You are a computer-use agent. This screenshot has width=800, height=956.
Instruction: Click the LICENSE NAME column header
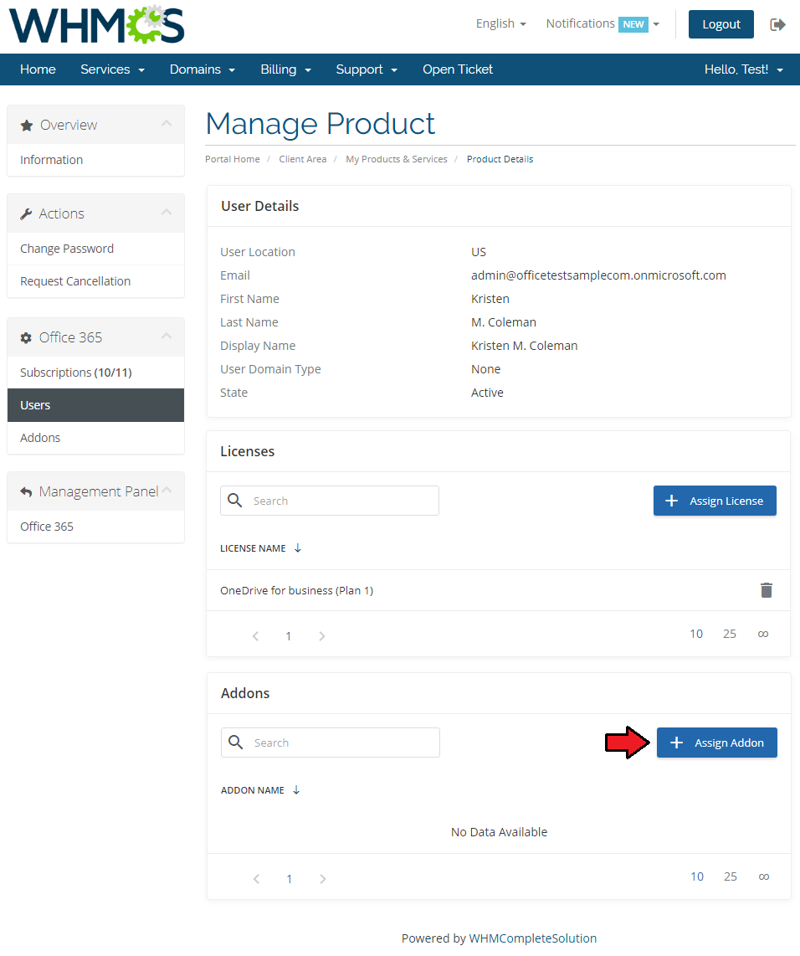click(x=253, y=548)
